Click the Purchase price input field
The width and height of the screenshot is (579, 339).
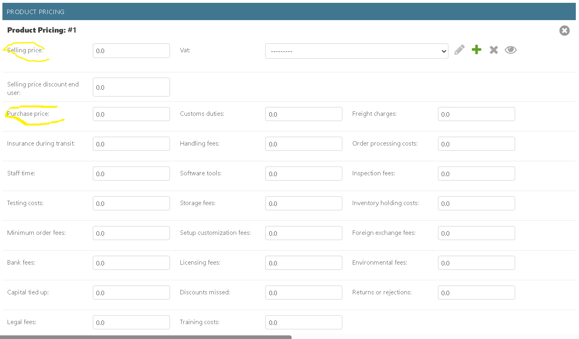pos(131,114)
